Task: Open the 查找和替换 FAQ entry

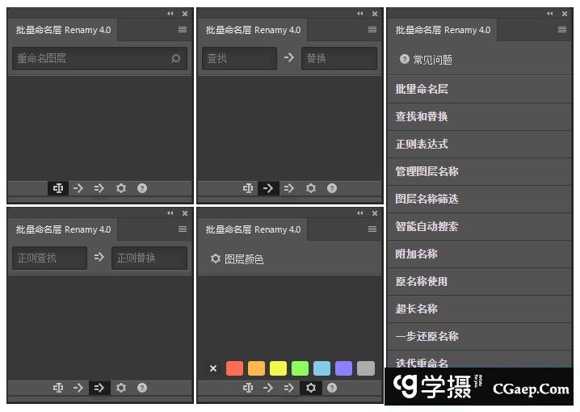Action: (x=479, y=116)
